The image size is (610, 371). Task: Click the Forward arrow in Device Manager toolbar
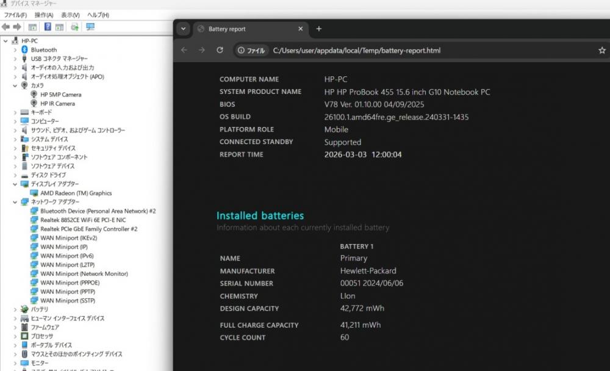tap(16, 27)
